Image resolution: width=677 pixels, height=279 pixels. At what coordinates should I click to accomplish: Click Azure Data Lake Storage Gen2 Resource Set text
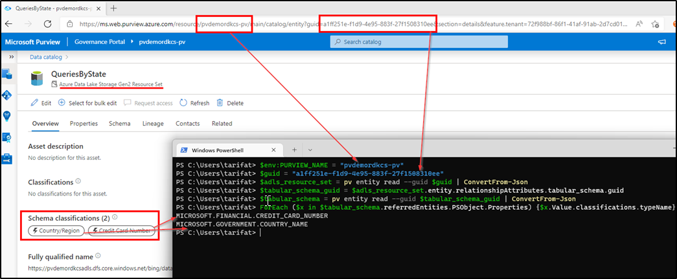111,84
